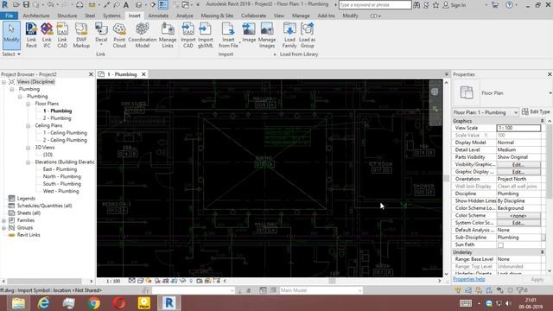Screen dimensions: 553x311
Task: Click Link CAD icon
Action: click(x=62, y=35)
